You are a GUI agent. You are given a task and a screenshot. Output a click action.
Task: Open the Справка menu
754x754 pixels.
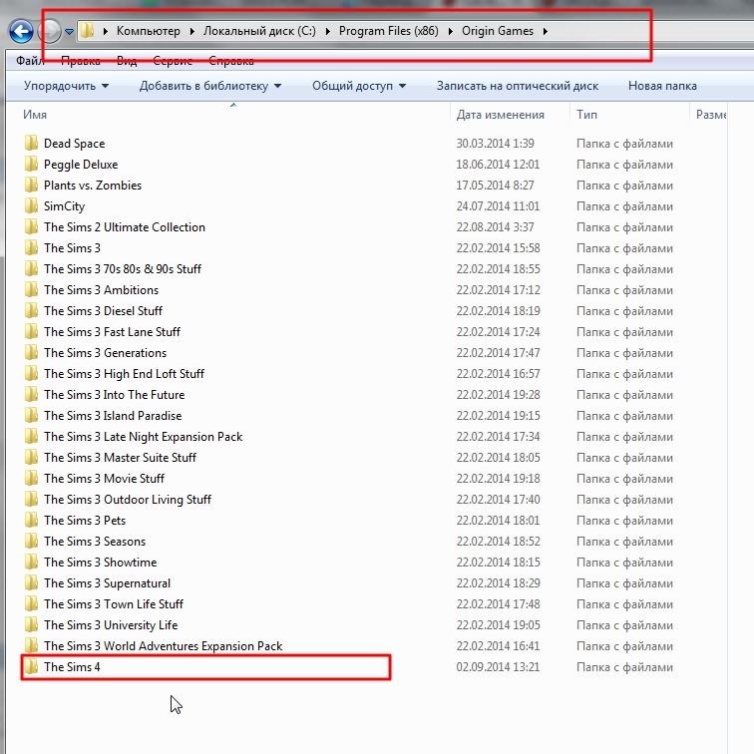[230, 61]
